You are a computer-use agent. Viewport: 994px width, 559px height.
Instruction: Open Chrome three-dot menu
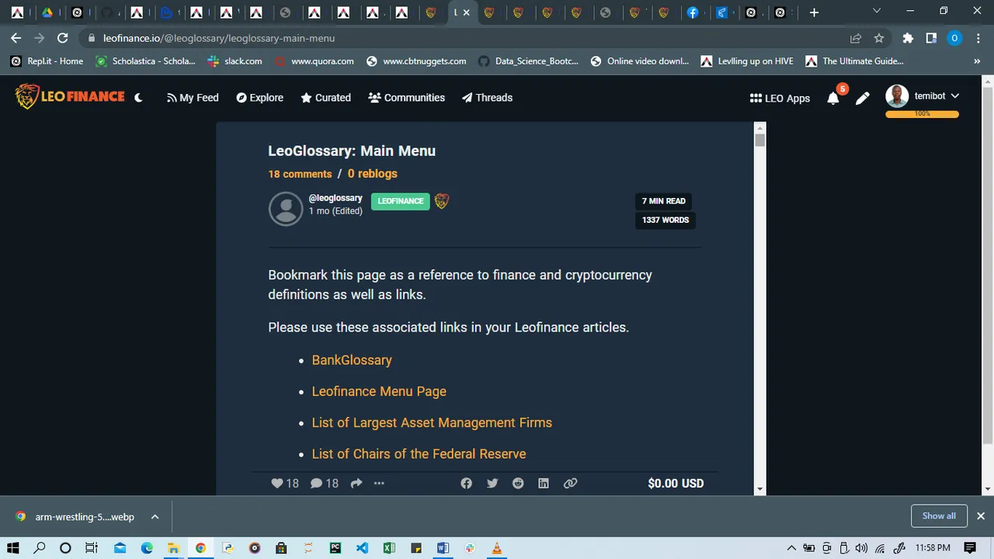978,38
